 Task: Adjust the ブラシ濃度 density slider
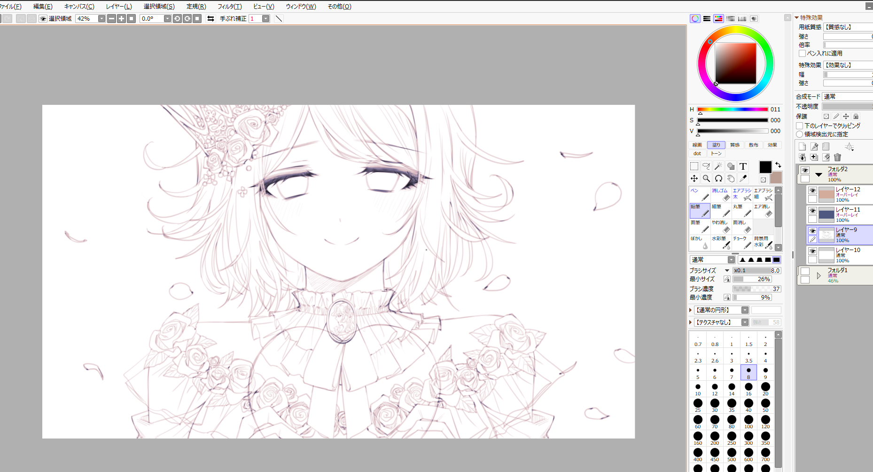pos(756,289)
